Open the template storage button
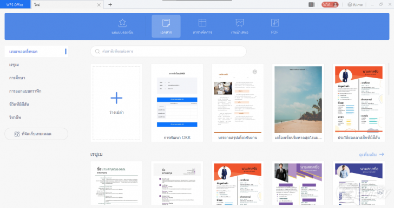 pyautogui.click(x=36, y=134)
